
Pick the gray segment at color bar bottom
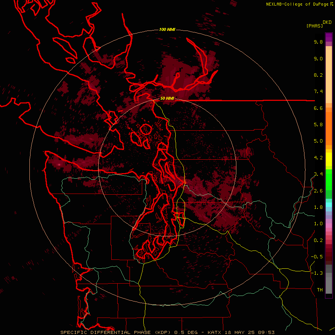pyautogui.click(x=329, y=286)
